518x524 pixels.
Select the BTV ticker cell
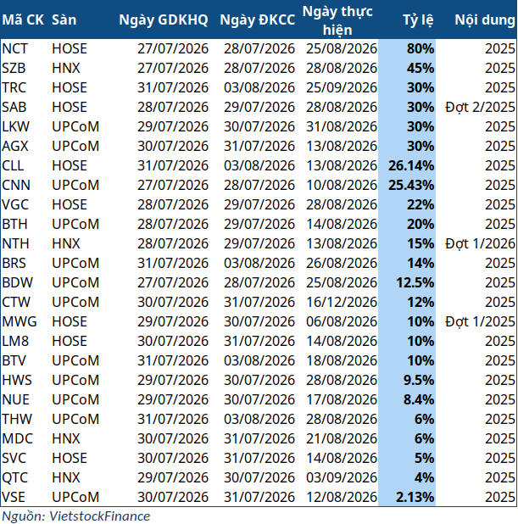coord(14,360)
